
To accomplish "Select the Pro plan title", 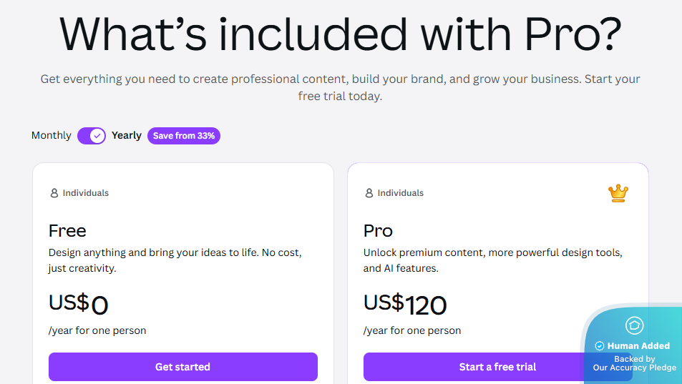I will coord(378,231).
